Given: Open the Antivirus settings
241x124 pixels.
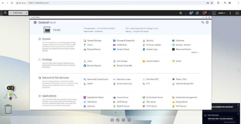Looking at the screenshot, I should coord(89,106).
